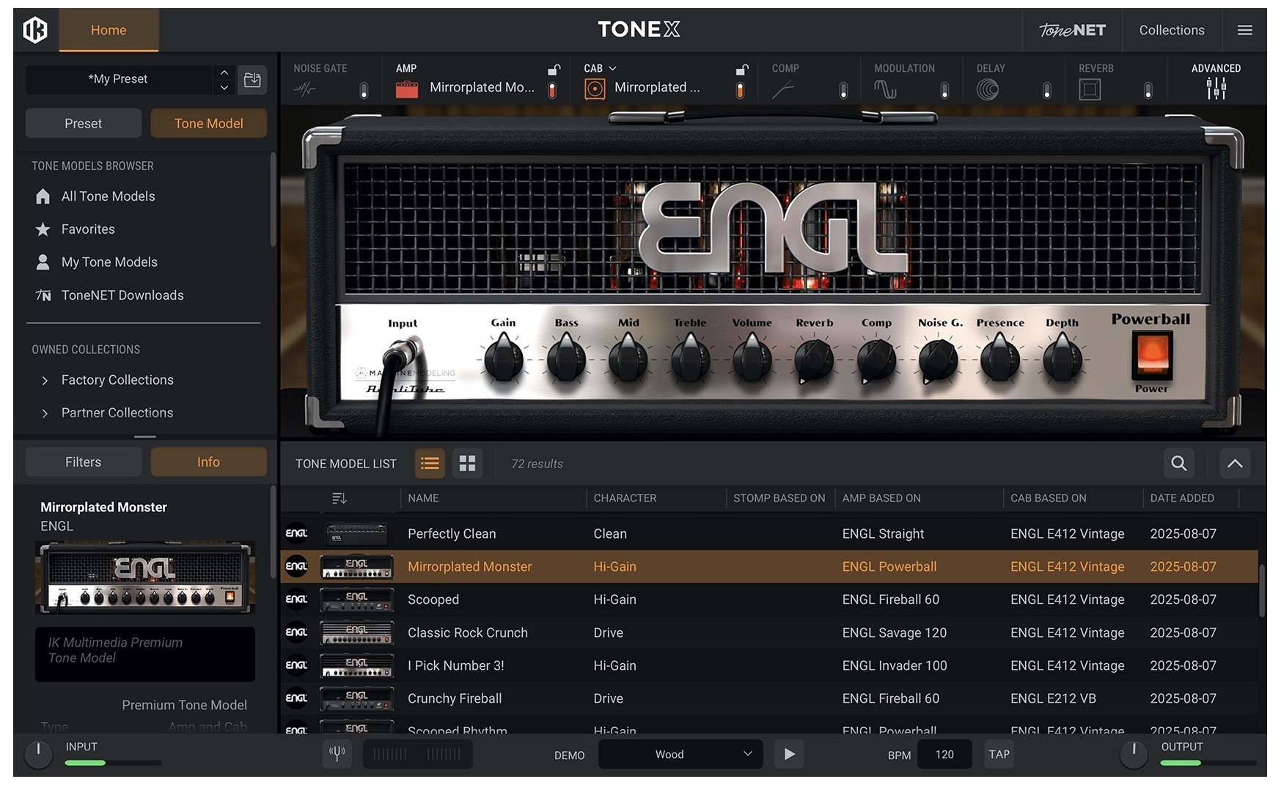Toggle the Comp power switch
The height and width of the screenshot is (787, 1281).
[x=843, y=90]
